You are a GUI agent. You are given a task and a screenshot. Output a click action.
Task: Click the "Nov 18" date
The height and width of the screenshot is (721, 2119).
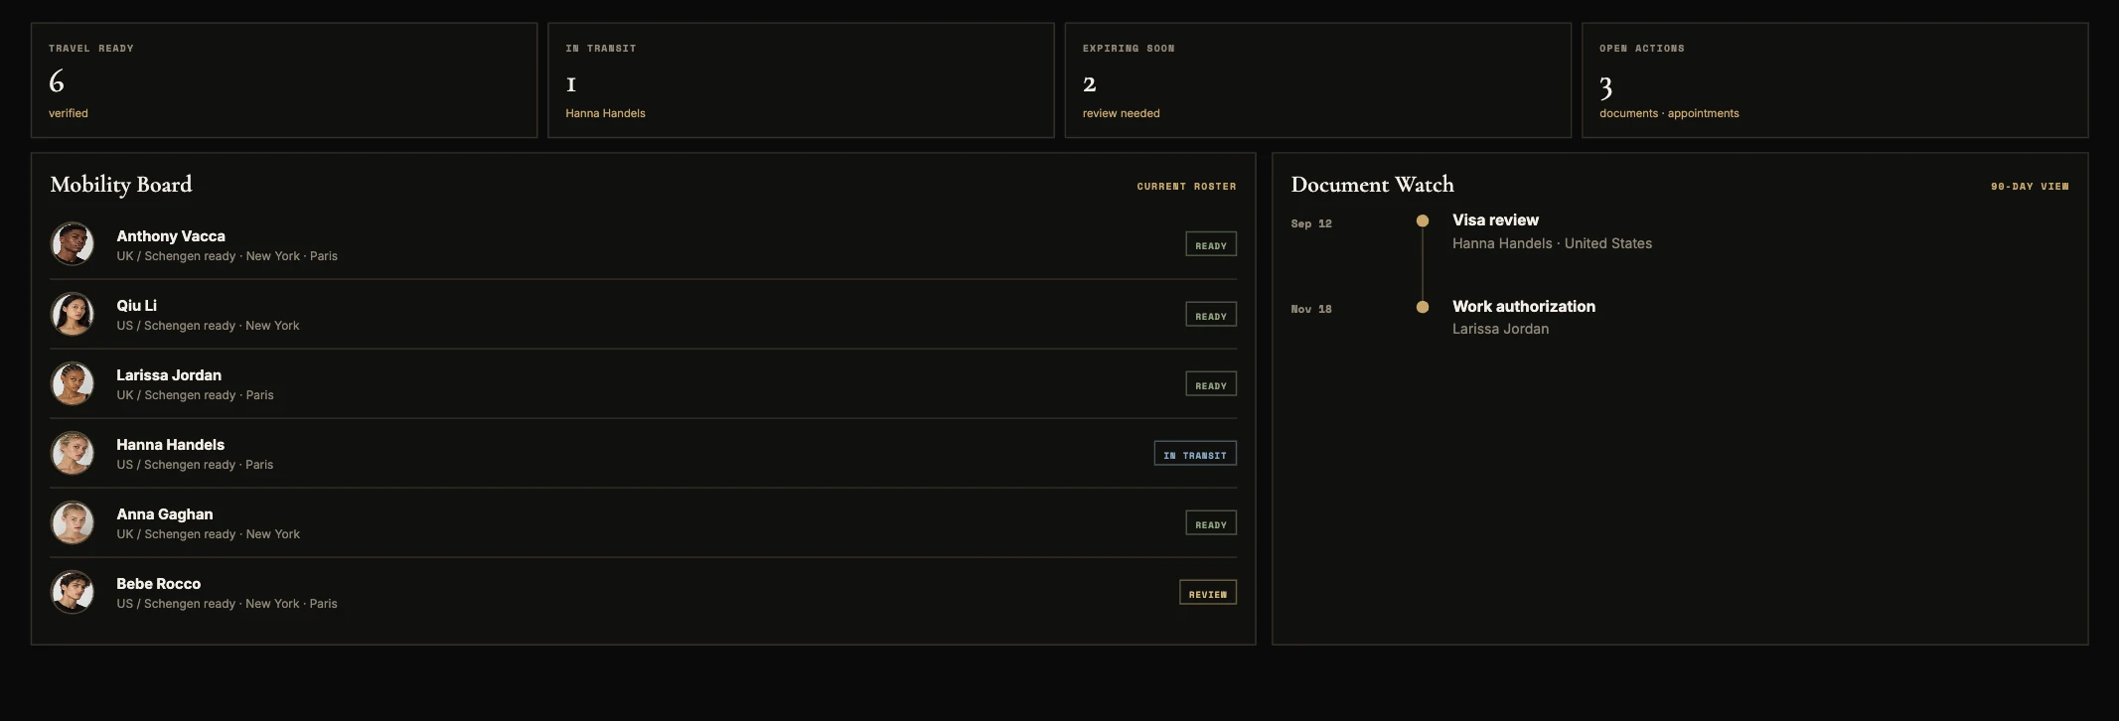coord(1311,310)
